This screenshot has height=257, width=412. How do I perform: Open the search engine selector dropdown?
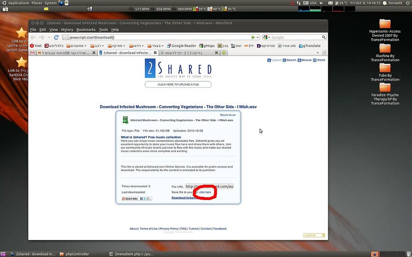click(267, 37)
